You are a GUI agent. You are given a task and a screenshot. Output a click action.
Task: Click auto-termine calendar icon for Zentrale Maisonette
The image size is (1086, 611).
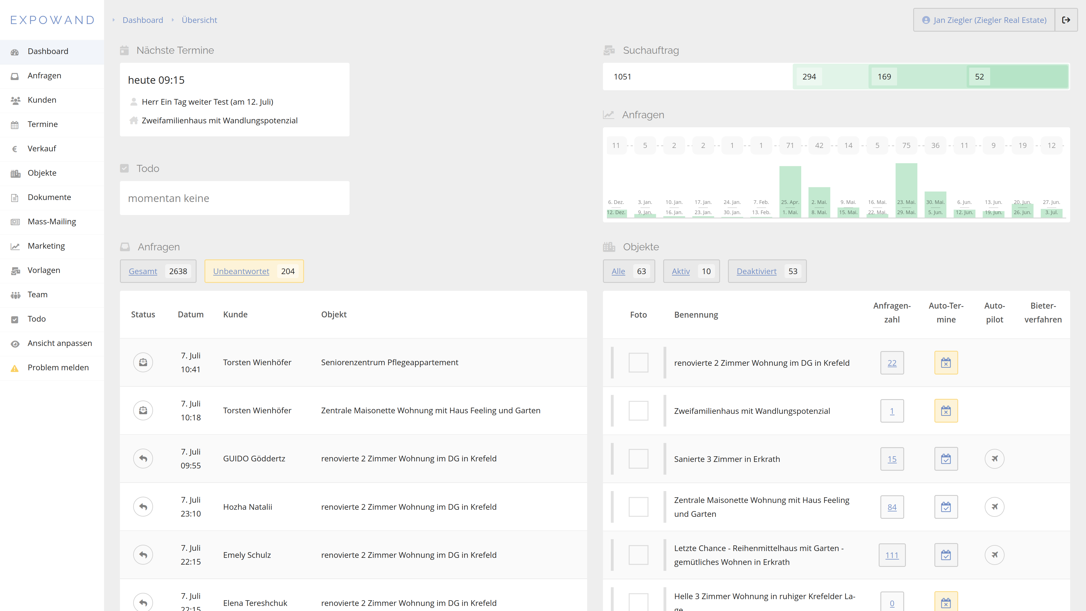[x=946, y=507]
